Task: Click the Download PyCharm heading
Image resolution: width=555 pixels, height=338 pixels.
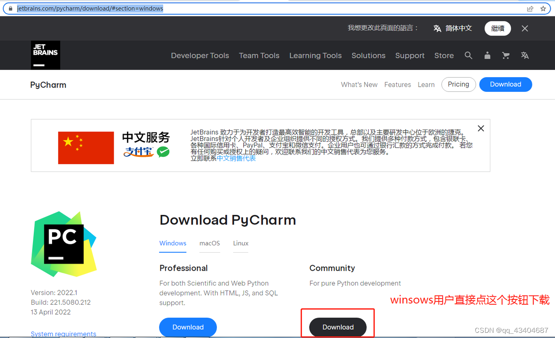Action: click(228, 220)
